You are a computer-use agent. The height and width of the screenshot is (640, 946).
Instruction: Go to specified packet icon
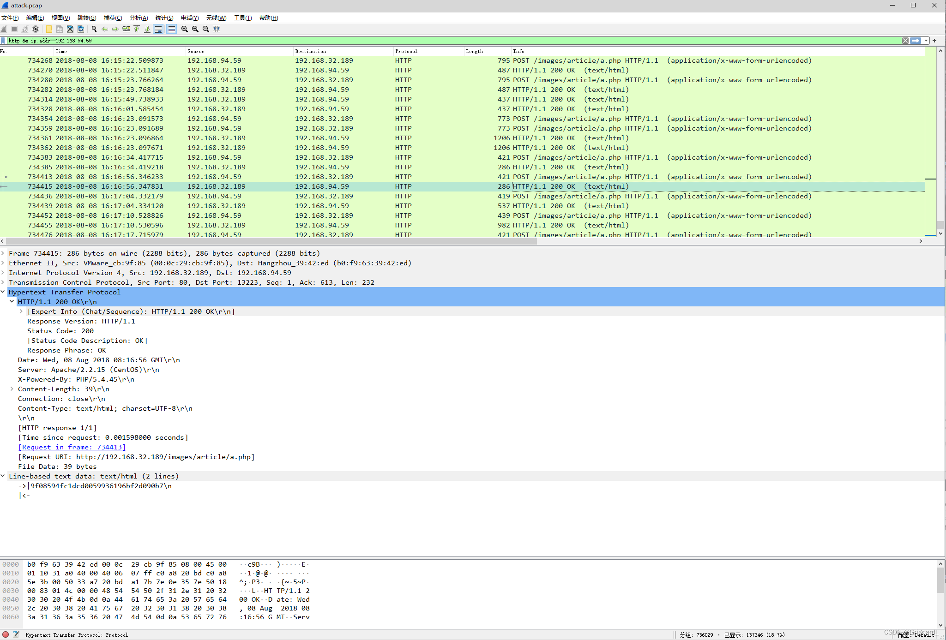126,29
